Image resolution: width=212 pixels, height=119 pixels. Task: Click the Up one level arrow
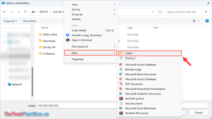point(25,12)
